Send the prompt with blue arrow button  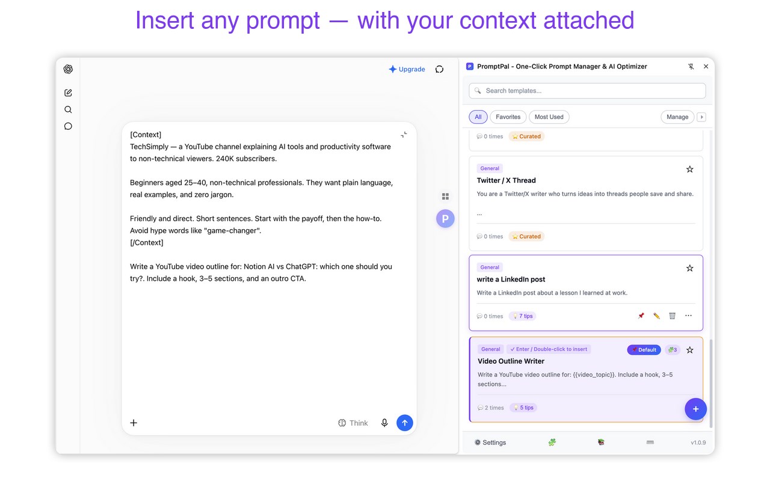point(405,423)
